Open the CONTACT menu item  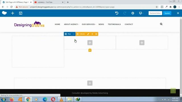pos(129,24)
